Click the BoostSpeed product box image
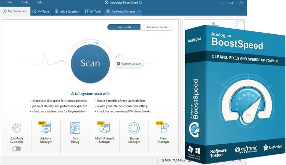The width and height of the screenshot is (286, 165). tap(235, 94)
